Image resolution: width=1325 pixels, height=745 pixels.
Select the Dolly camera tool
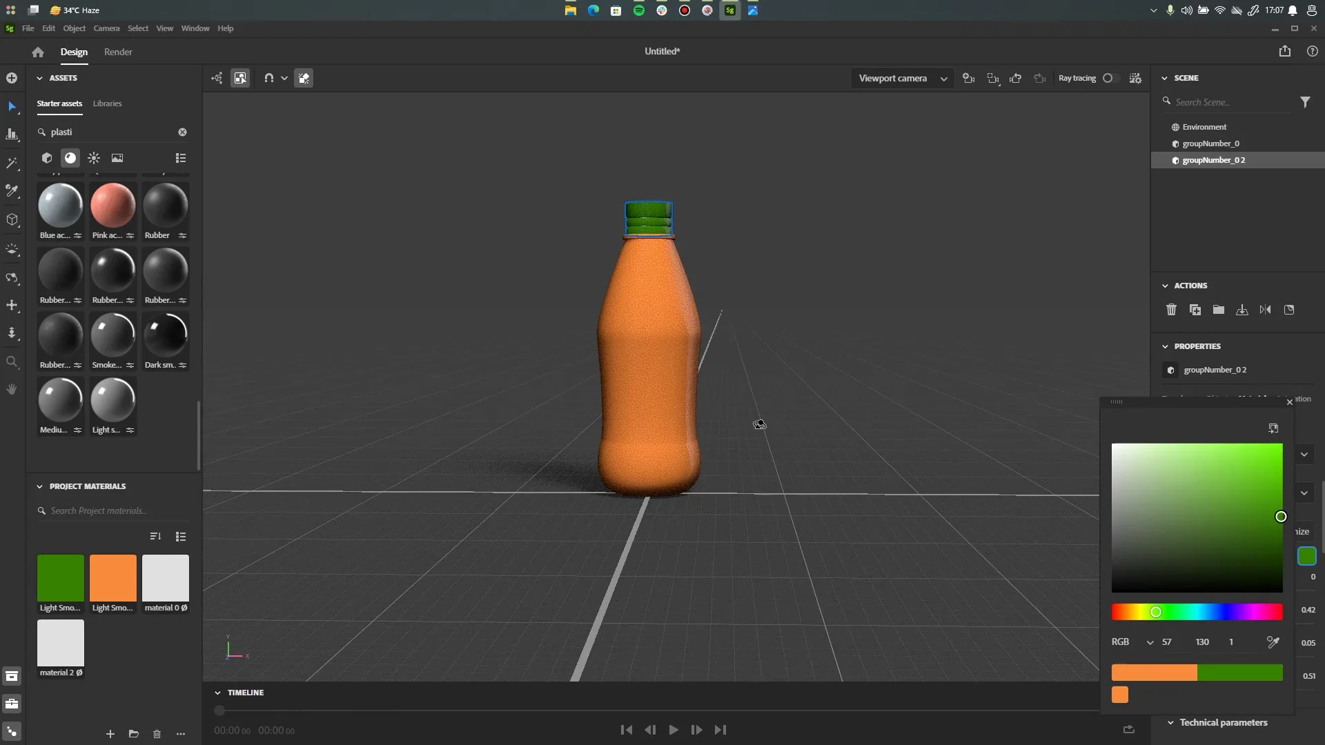tap(12, 333)
